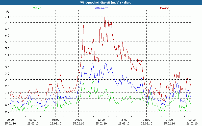Click the '26.02.10' date label
Viewport: 202px width, 126px height.
click(x=192, y=123)
